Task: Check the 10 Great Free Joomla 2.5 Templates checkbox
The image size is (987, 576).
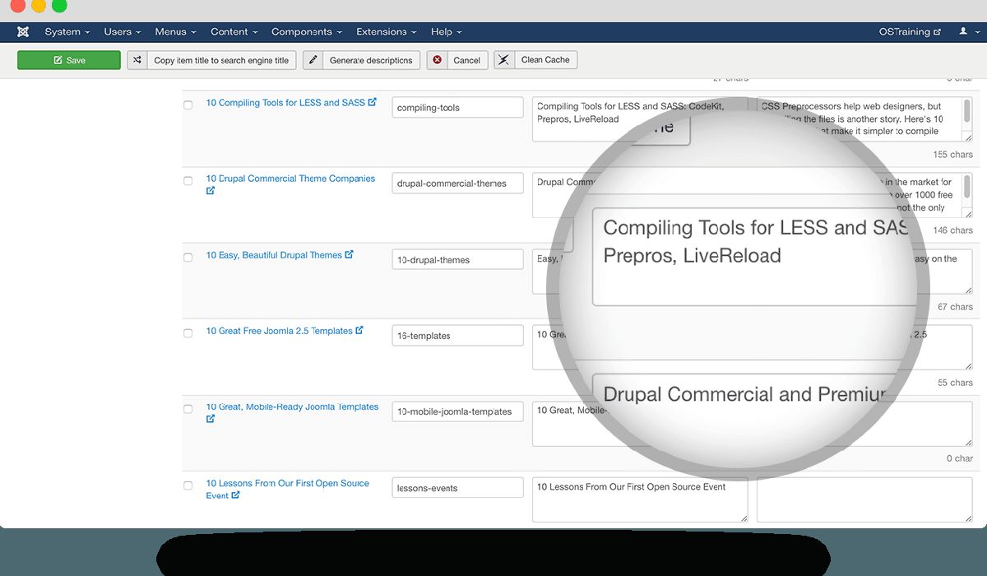Action: [188, 333]
